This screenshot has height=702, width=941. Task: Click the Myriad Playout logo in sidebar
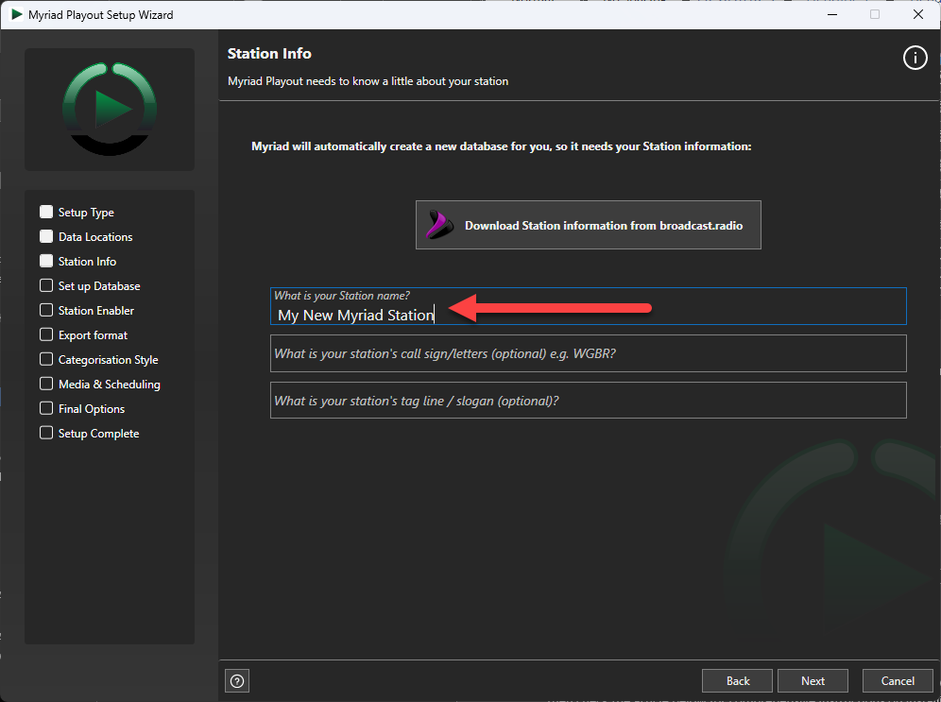click(110, 110)
